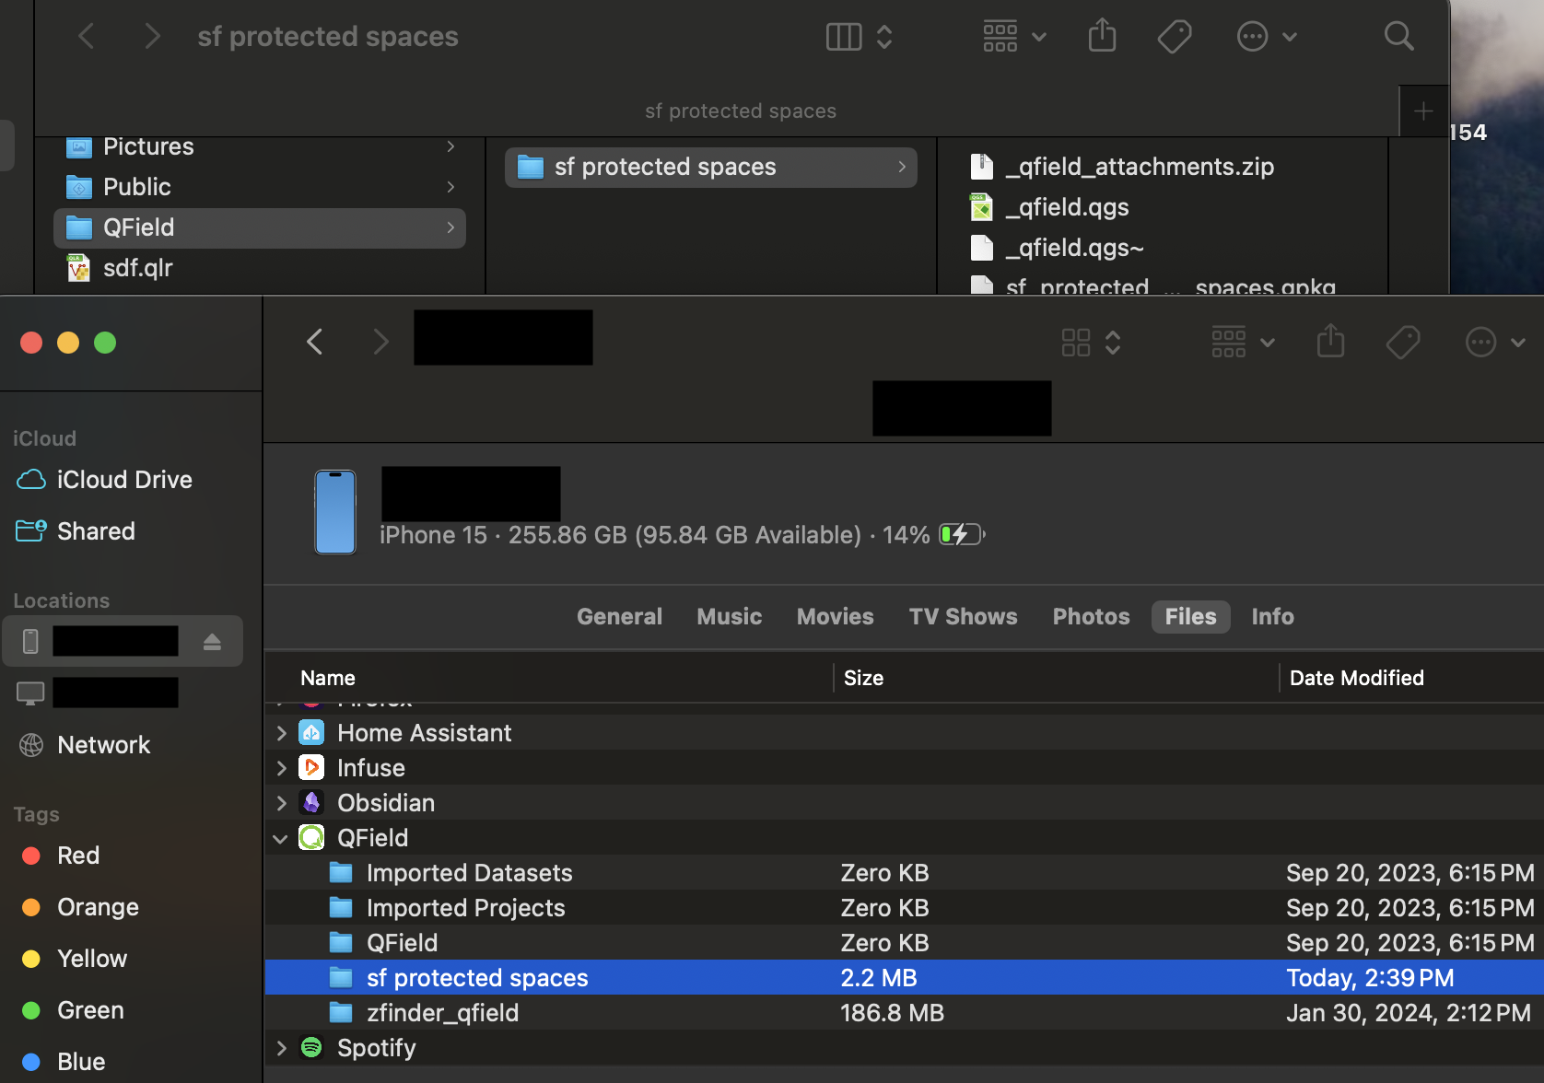Click the Share icon in the top Finder window
This screenshot has height=1083, width=1544.
(1102, 36)
